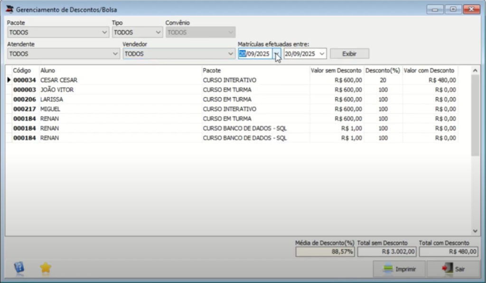Click the discount value 20 cell

coord(383,80)
